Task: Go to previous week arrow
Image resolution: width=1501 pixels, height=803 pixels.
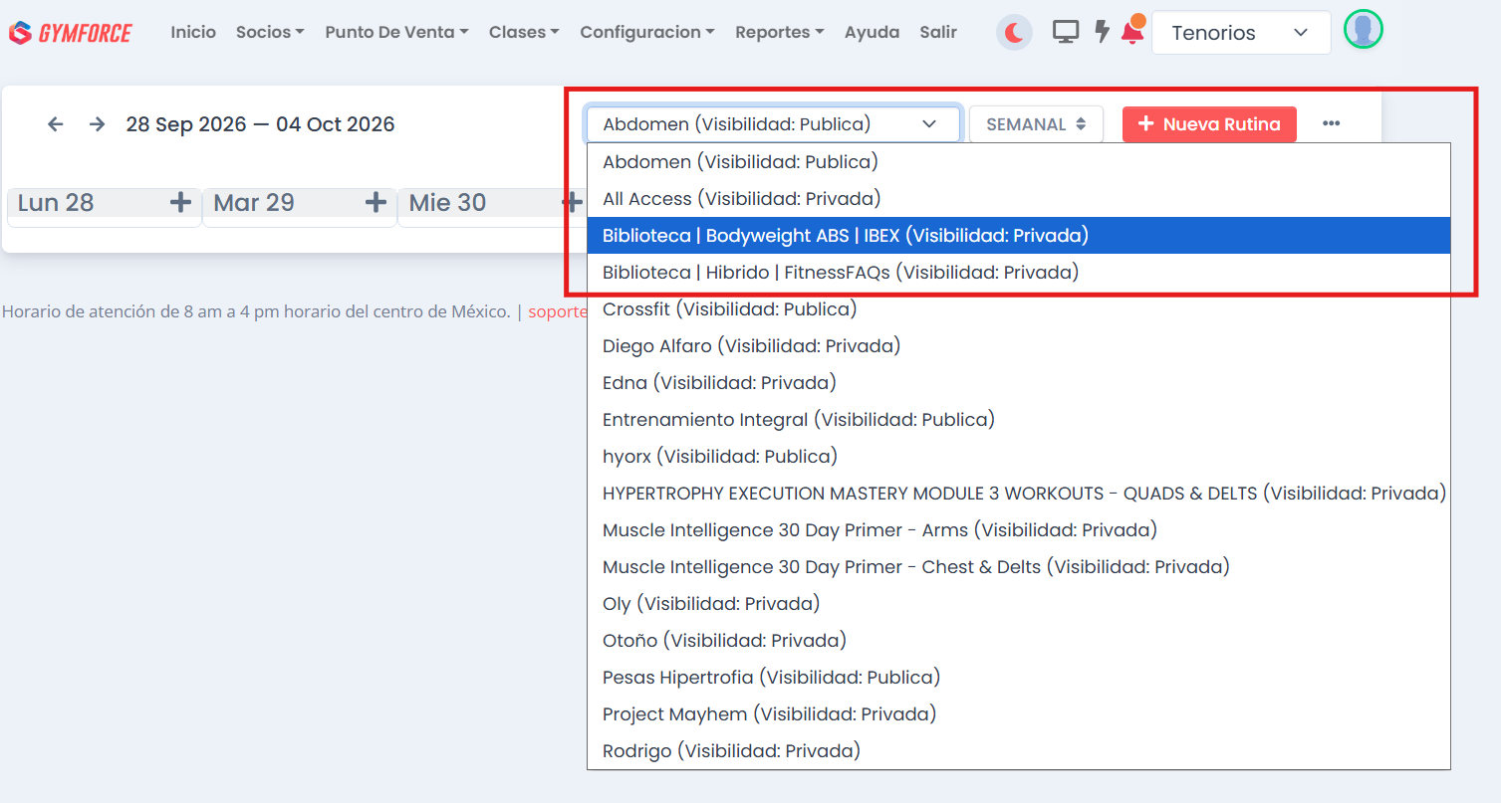Action: click(x=56, y=124)
